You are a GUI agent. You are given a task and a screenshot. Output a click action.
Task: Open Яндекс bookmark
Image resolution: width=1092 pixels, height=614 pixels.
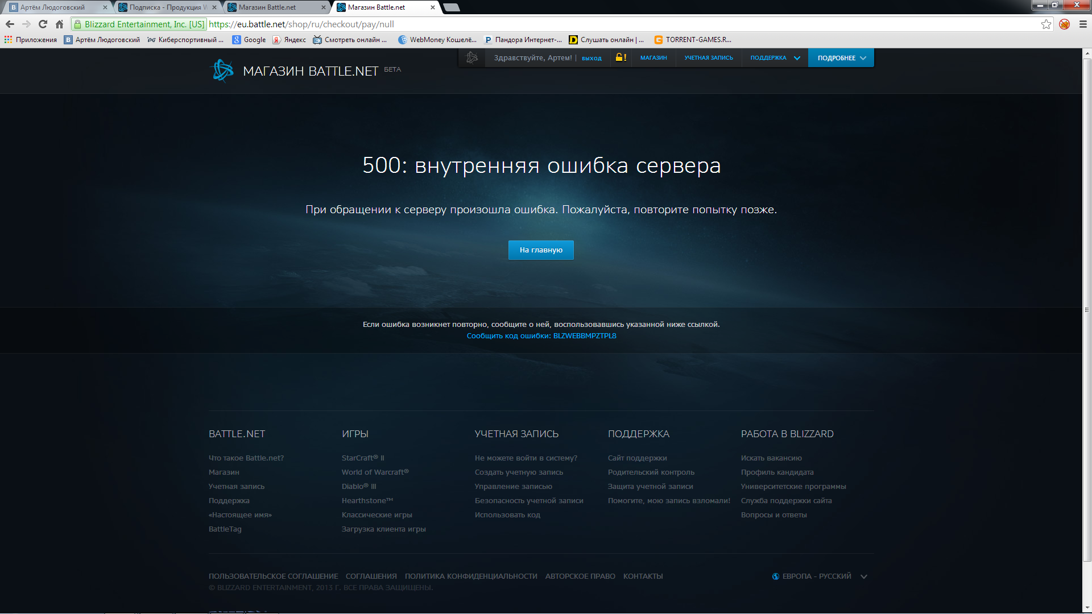coord(289,40)
